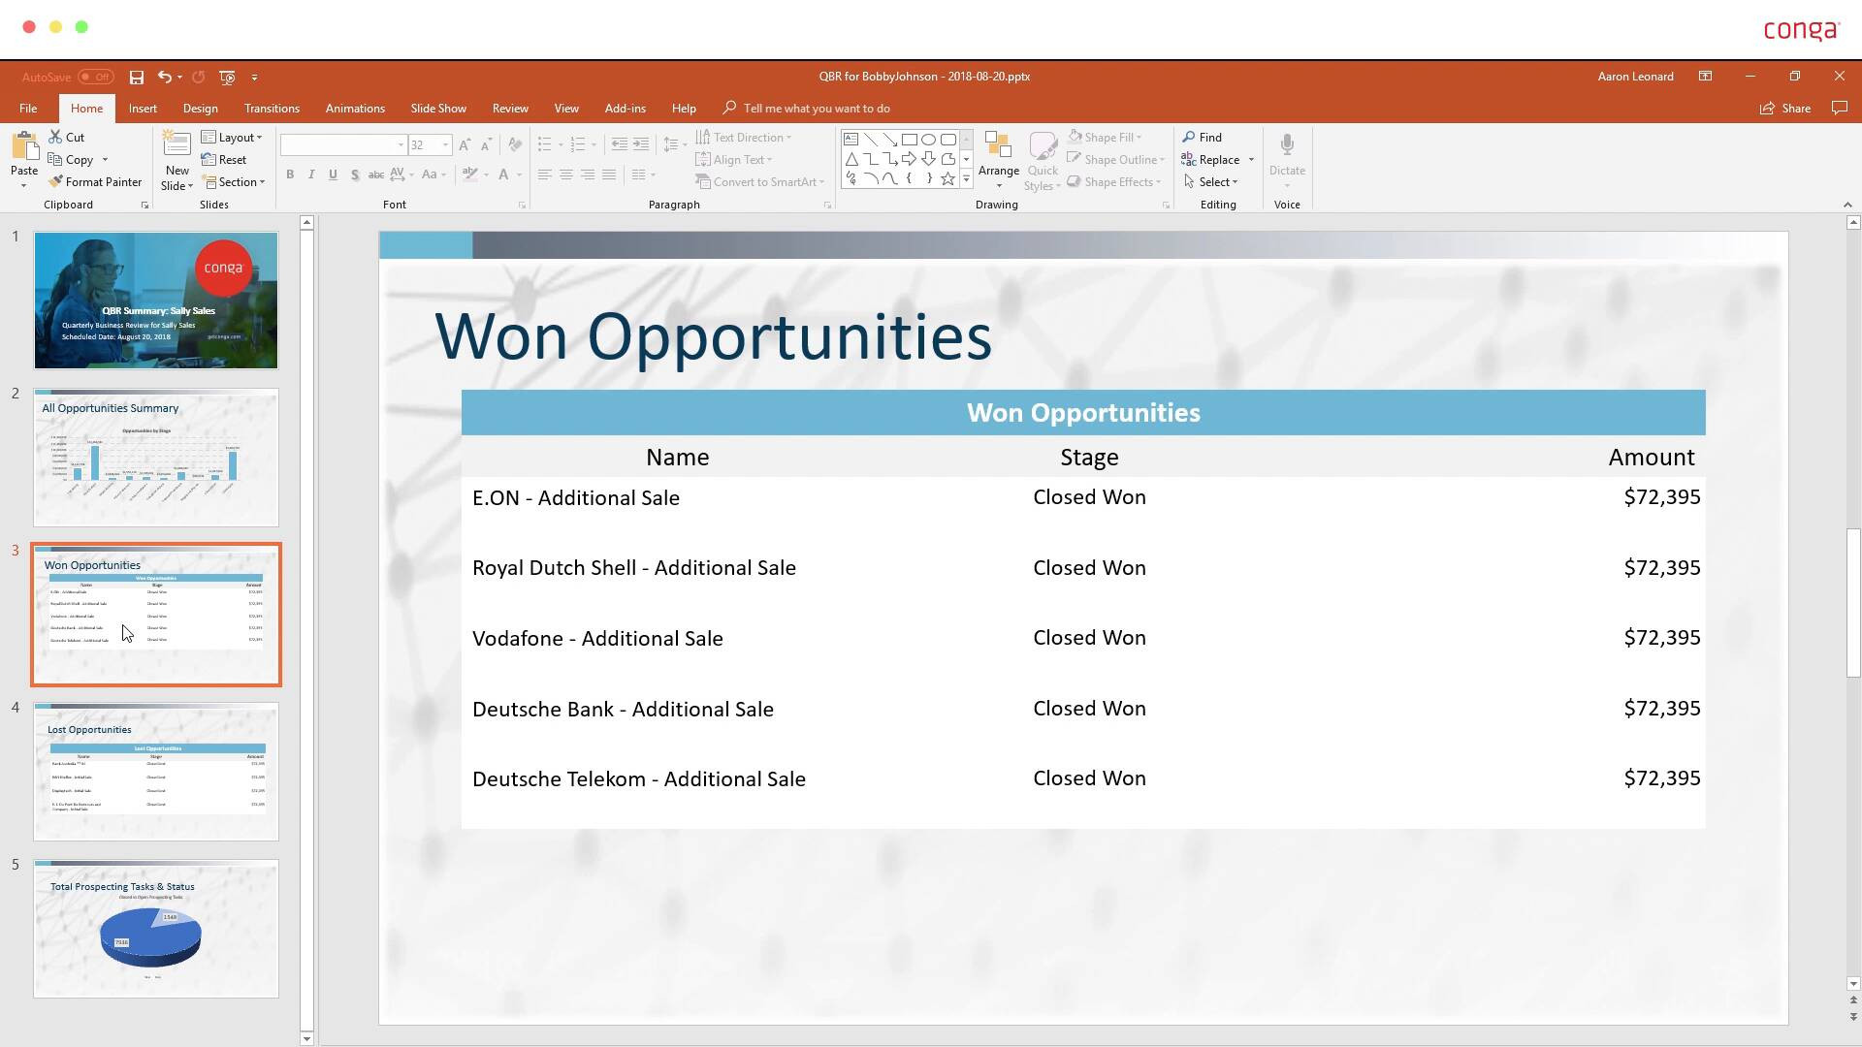Open the font size dropdown
The height and width of the screenshot is (1047, 1862).
coord(445,145)
